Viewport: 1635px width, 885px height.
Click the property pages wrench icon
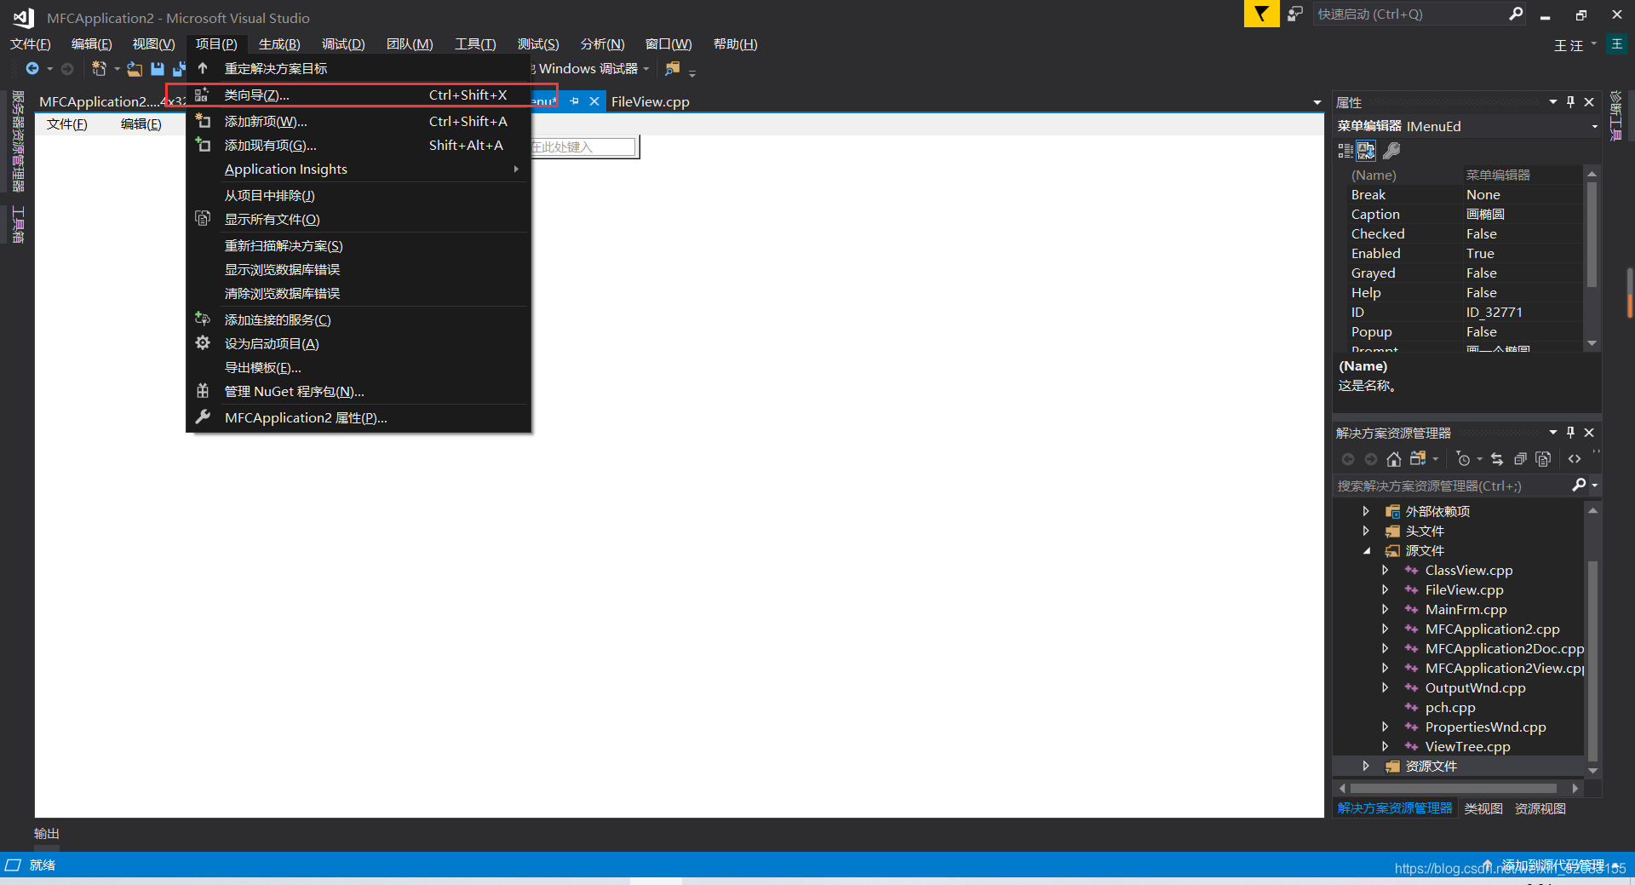pos(1391,151)
